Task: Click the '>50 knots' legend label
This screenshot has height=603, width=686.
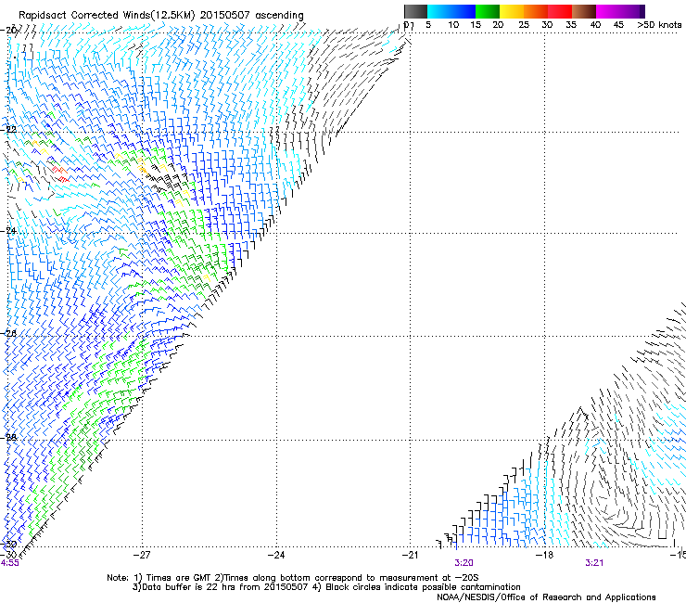Action: 659,24
